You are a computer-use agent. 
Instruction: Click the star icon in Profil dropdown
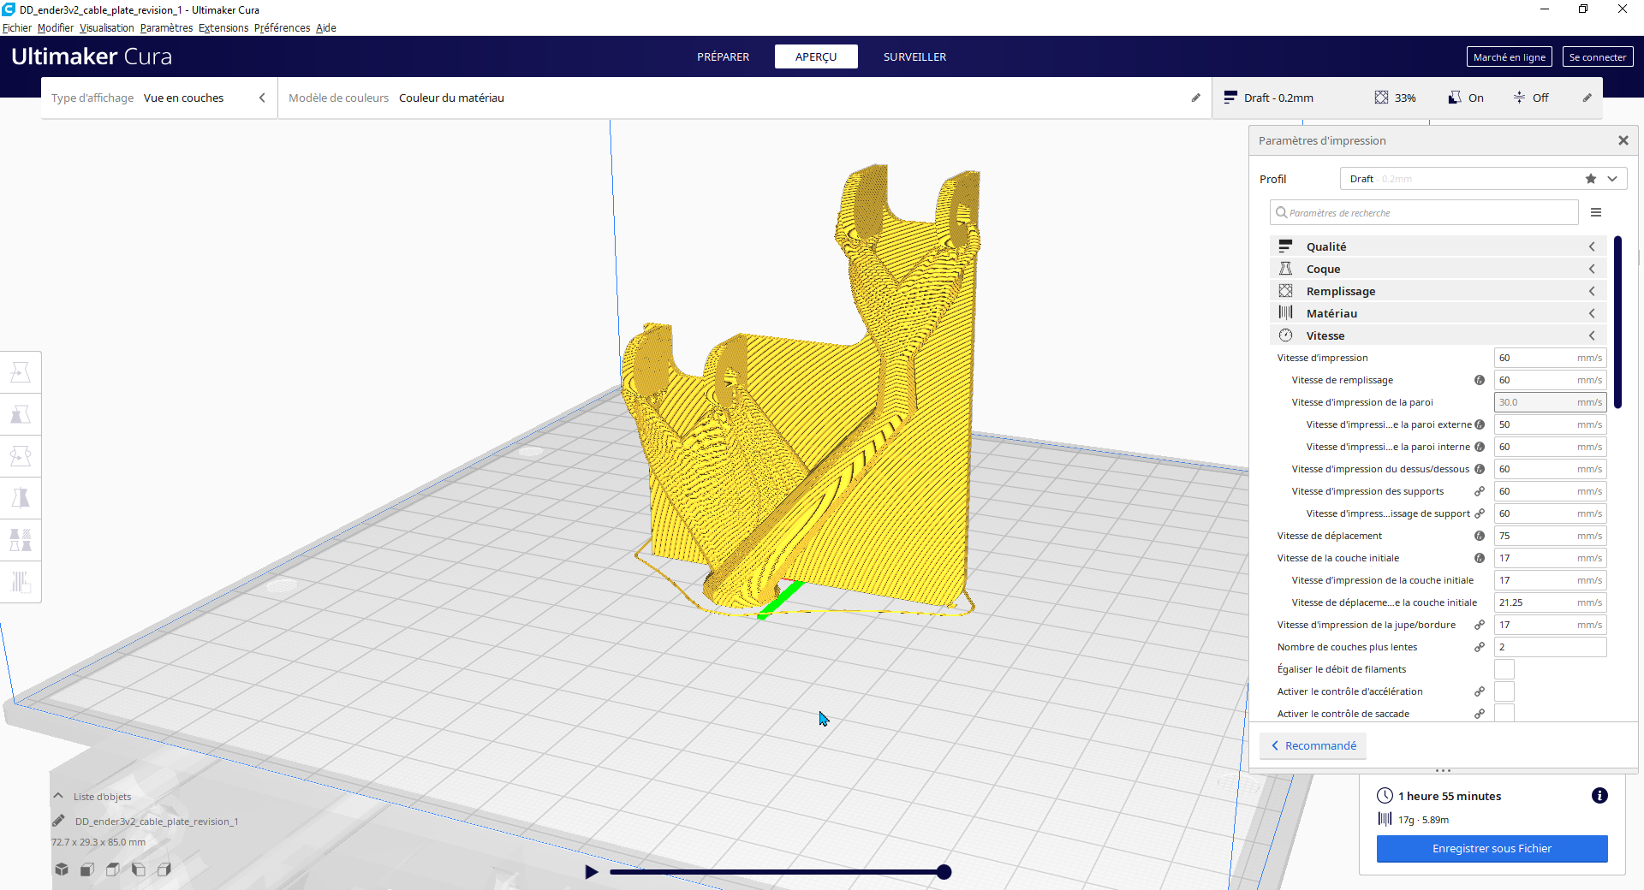pyautogui.click(x=1591, y=179)
